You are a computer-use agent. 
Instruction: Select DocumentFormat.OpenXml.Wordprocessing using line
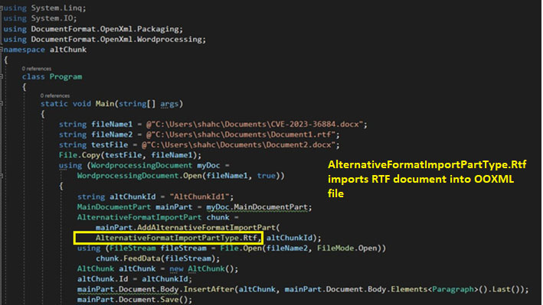point(105,40)
